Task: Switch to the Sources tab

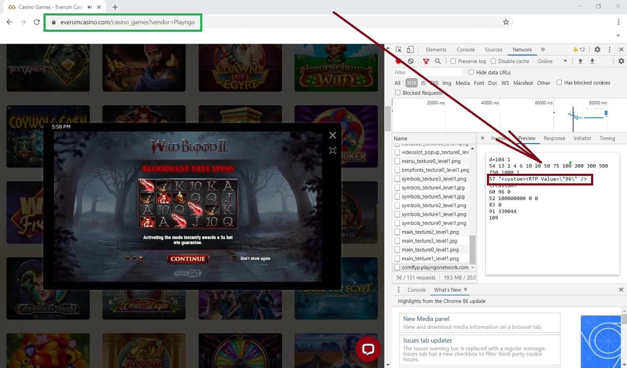Action: point(494,49)
